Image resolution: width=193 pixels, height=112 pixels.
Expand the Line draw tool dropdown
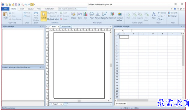(164, 16)
